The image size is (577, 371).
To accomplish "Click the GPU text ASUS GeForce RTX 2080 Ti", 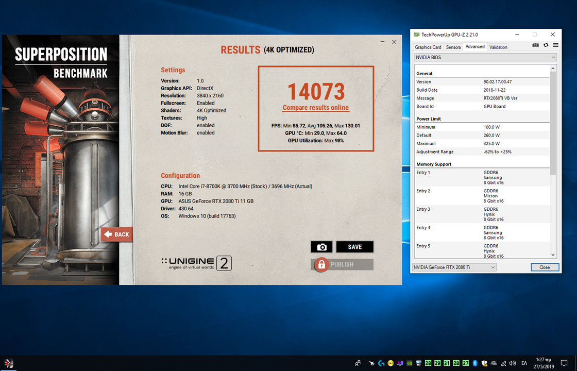I will point(216,201).
